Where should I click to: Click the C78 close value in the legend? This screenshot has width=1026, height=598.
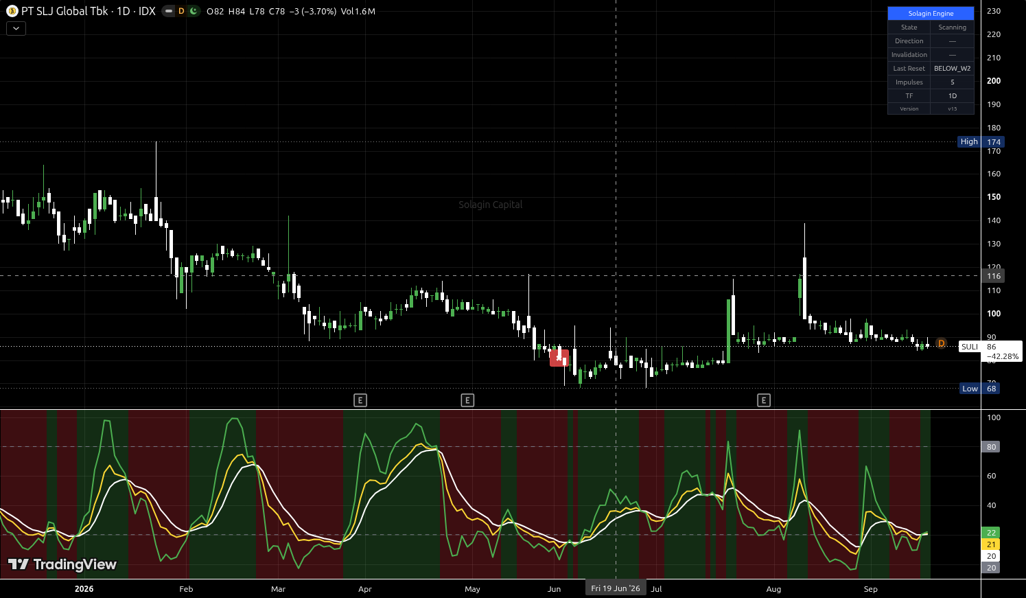coord(277,12)
